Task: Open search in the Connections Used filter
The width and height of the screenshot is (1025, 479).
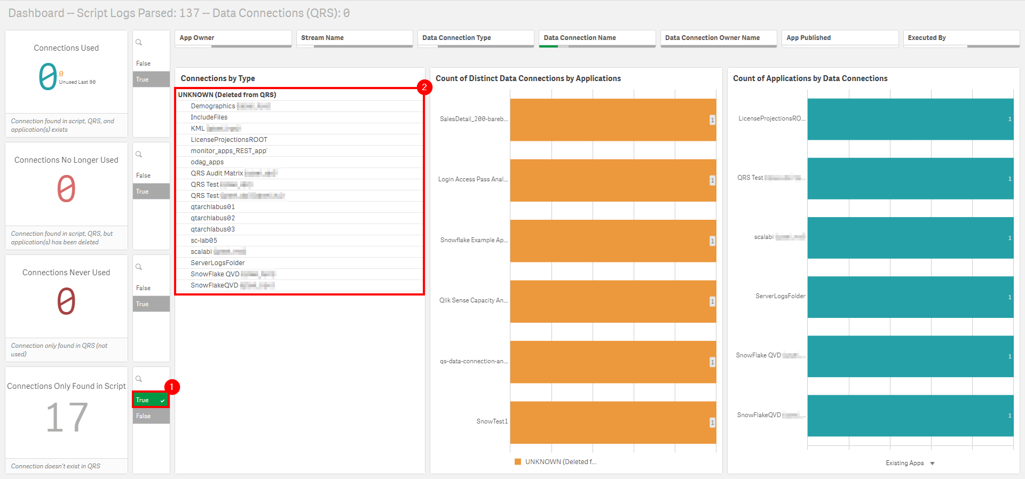Action: (139, 43)
